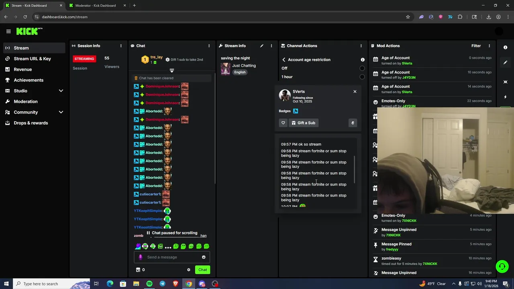Bookmark this page with star icon
The height and width of the screenshot is (289, 514).
point(408,17)
